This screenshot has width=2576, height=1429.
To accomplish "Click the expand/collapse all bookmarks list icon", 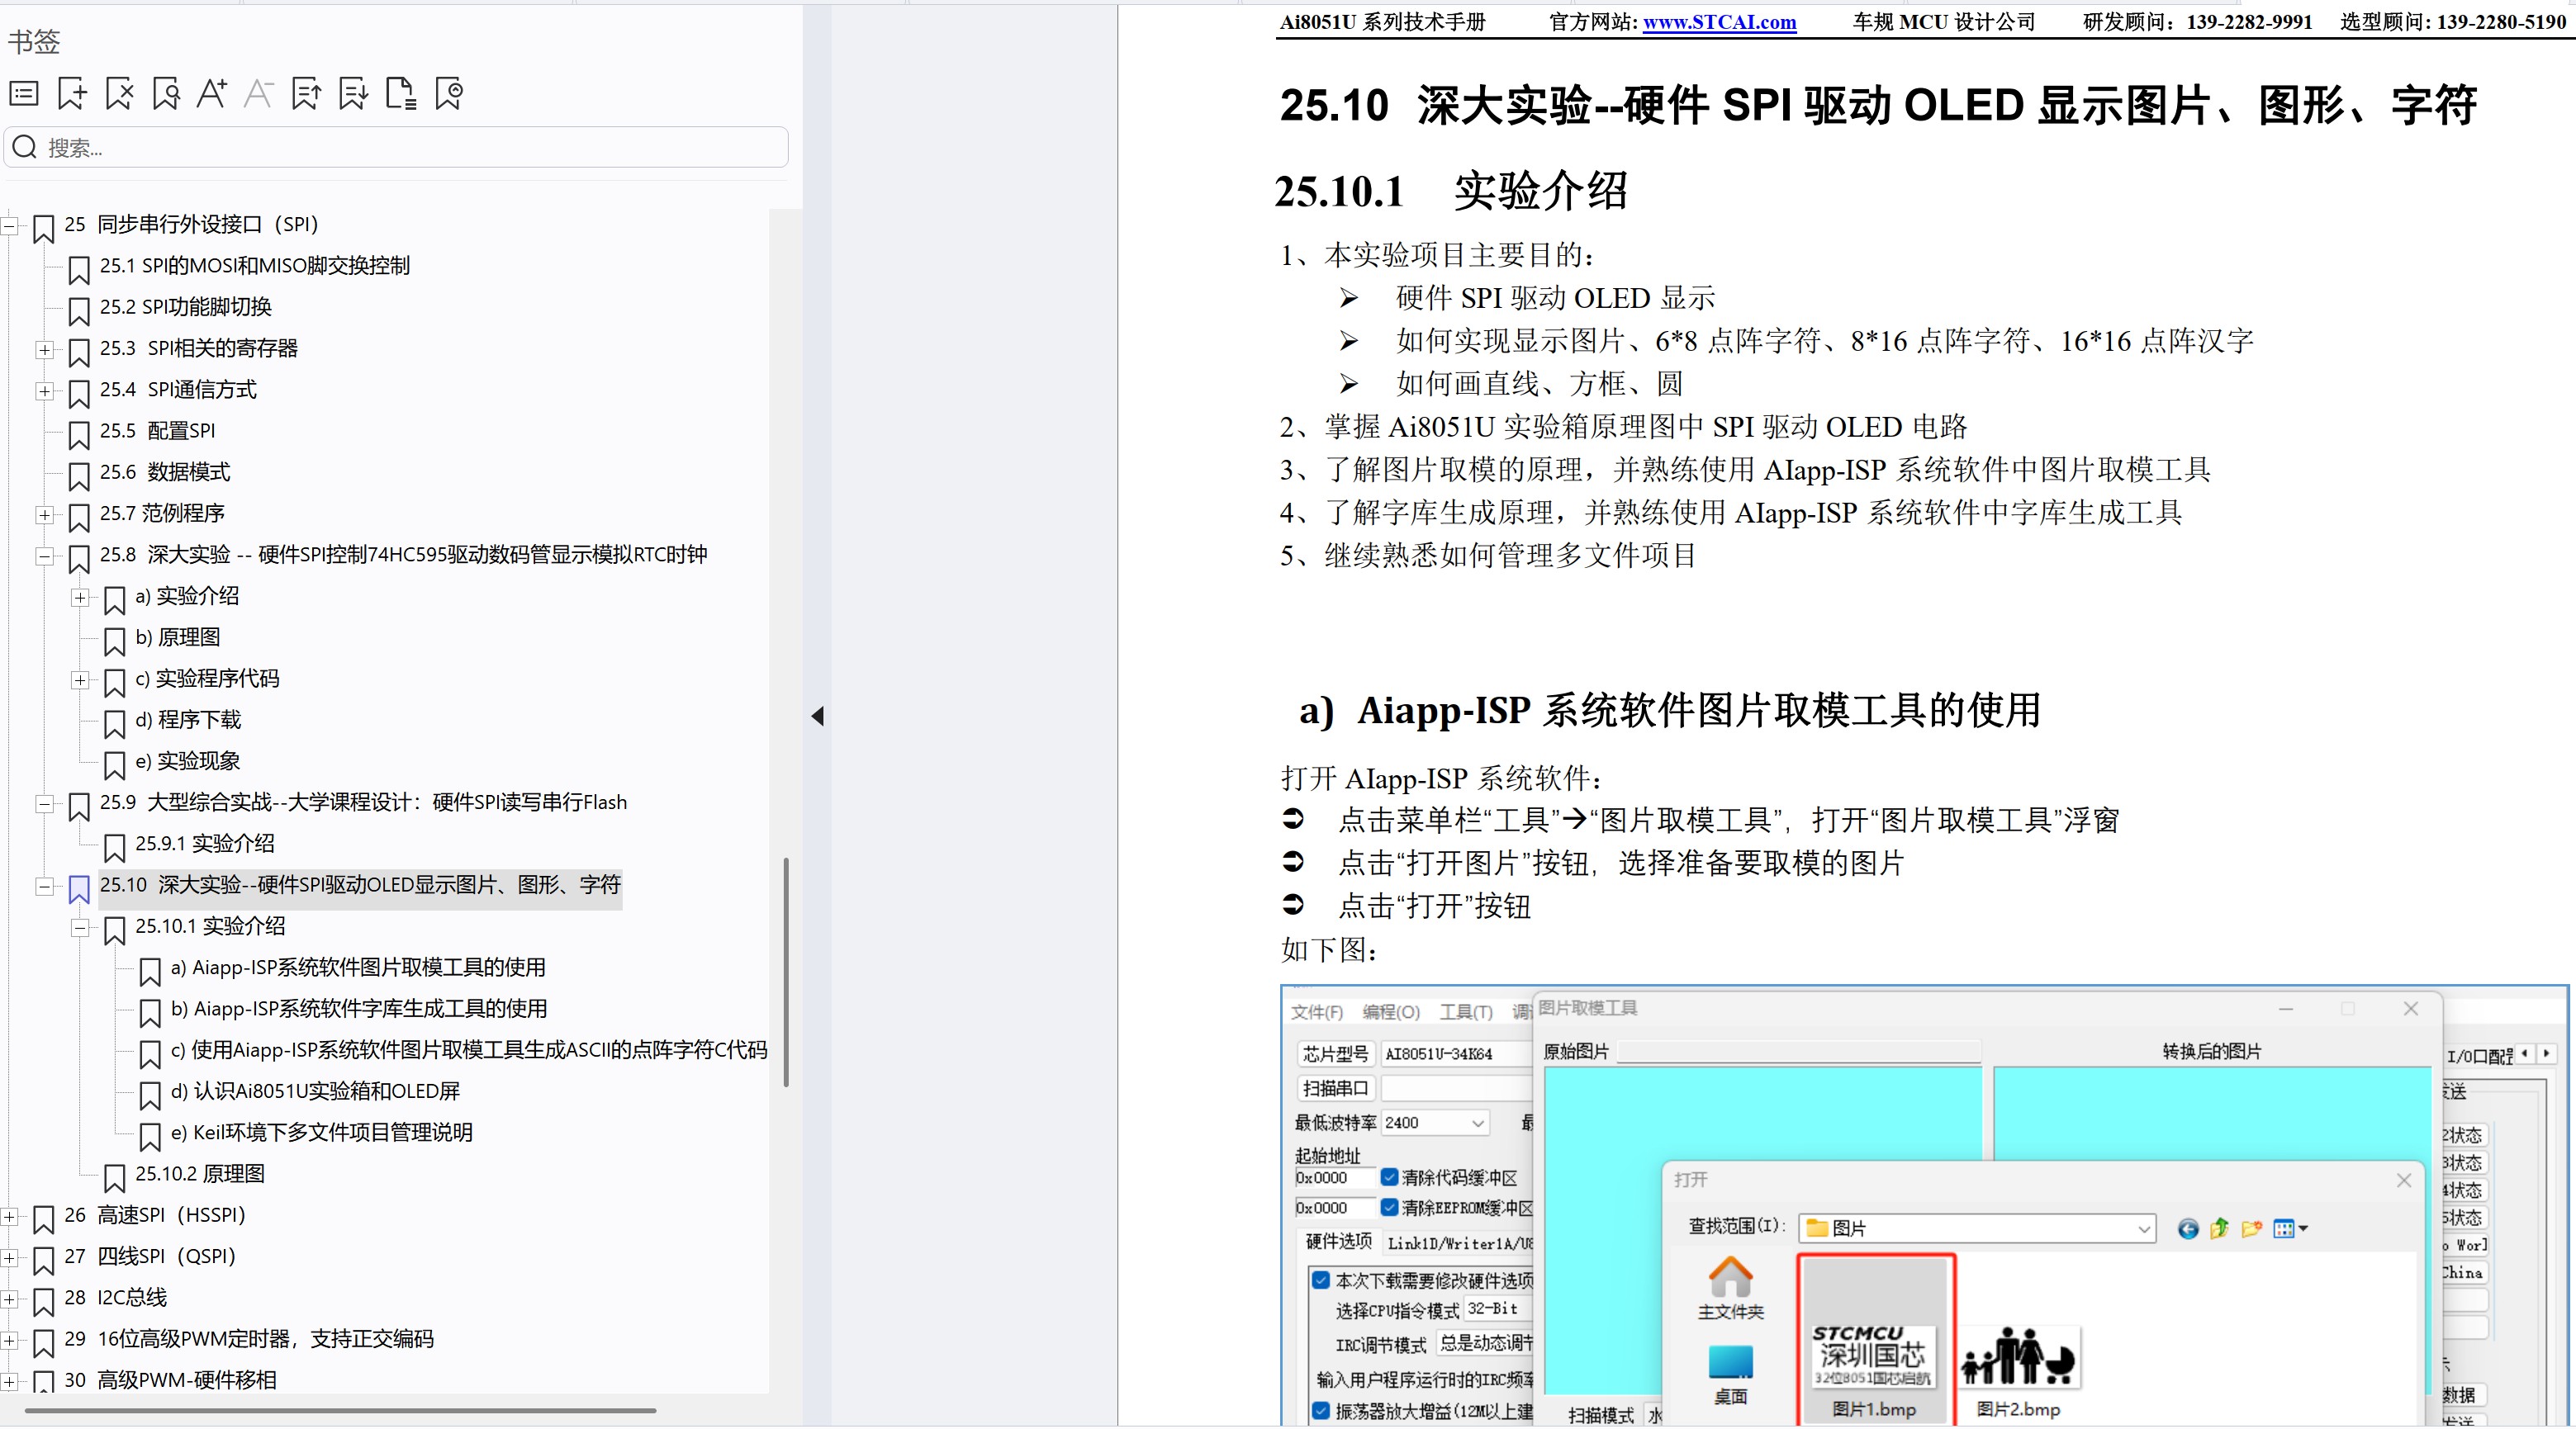I will (x=24, y=94).
